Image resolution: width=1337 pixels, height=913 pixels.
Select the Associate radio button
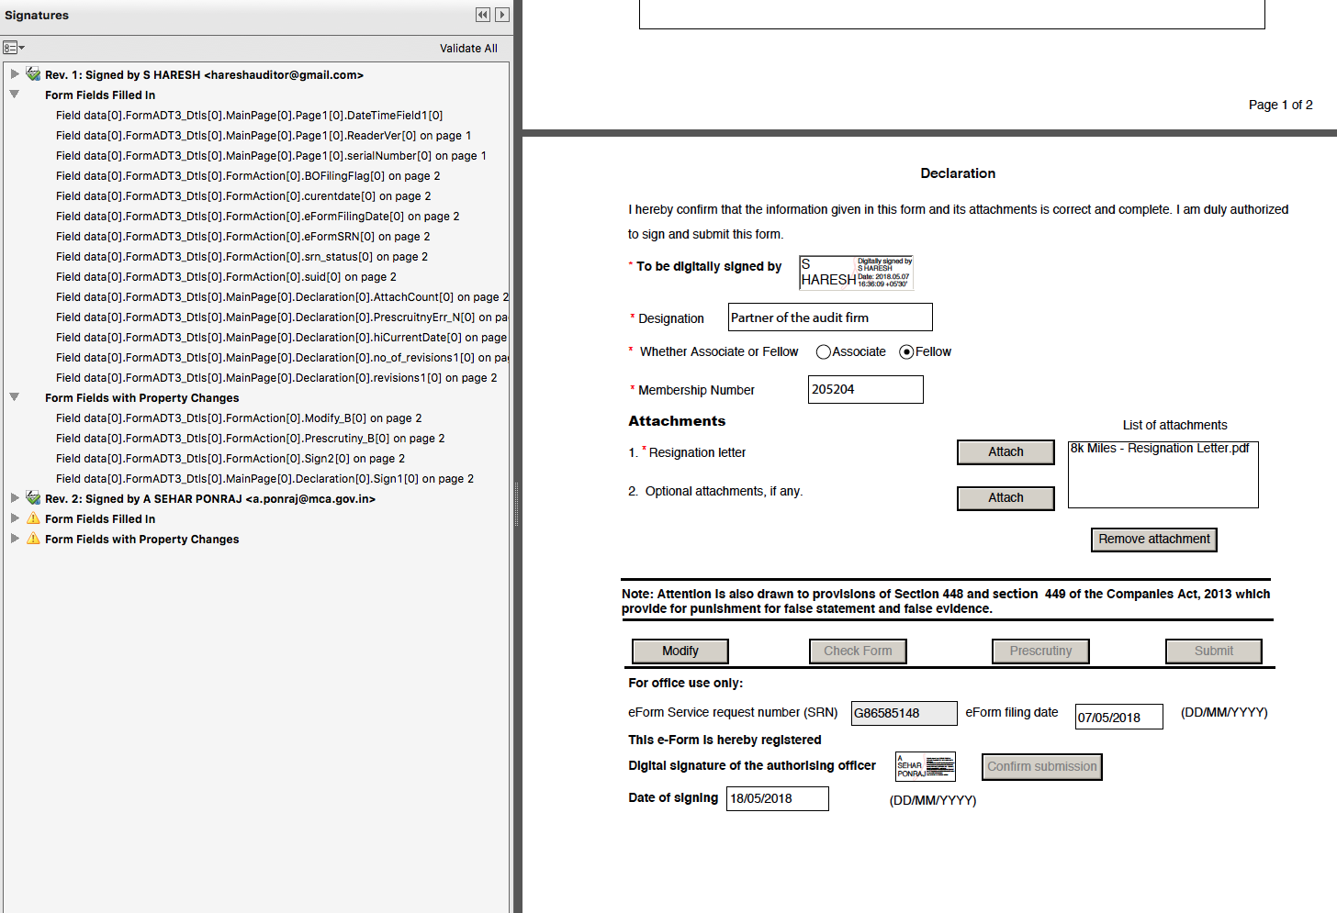824,352
